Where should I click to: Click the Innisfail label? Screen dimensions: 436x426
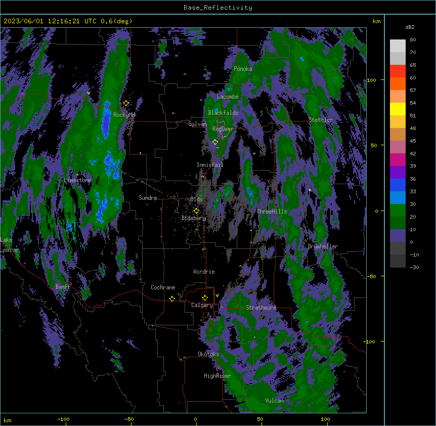pos(210,165)
